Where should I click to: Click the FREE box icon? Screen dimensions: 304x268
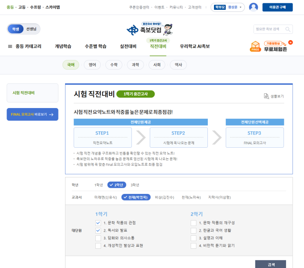click(255, 46)
